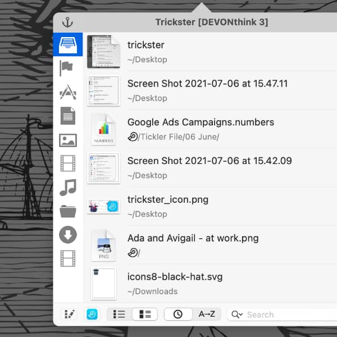
Task: Open the Downloads arrow filter
Action: [x=68, y=235]
